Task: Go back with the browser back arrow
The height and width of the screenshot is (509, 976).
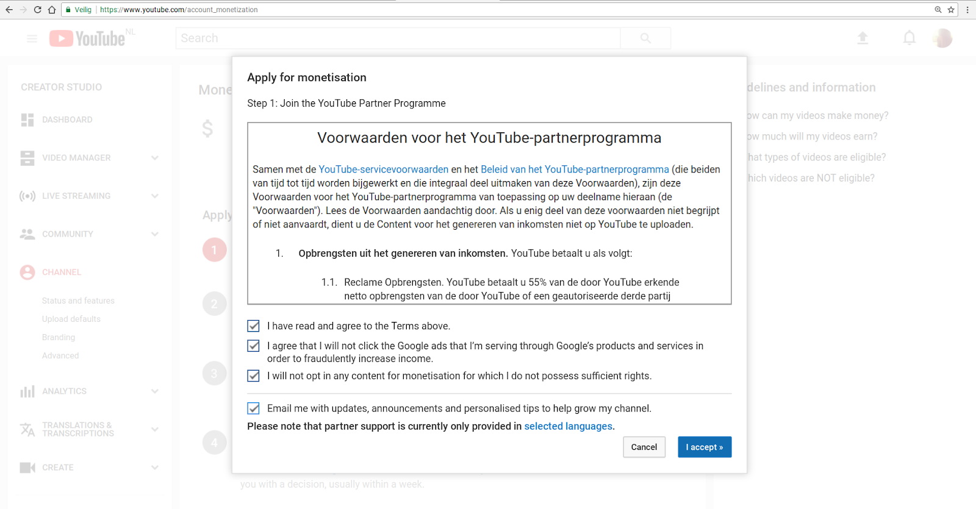Action: coord(9,10)
